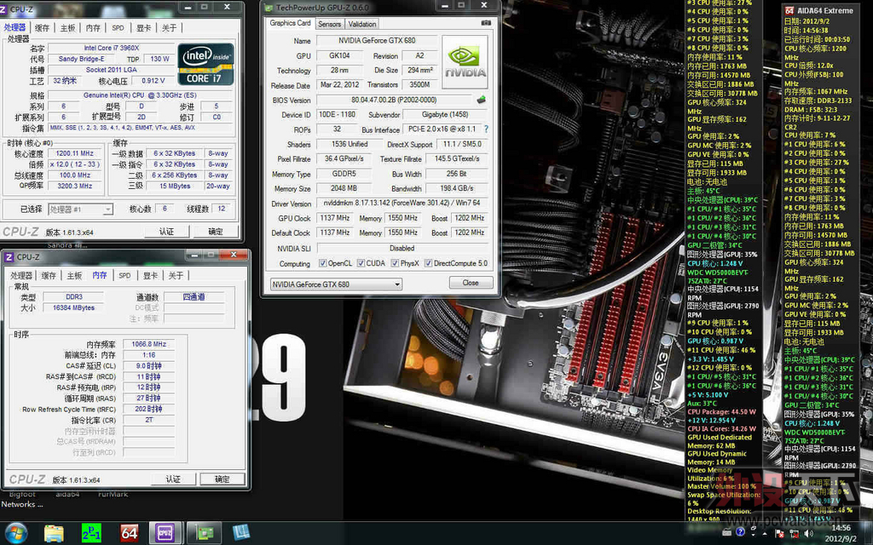This screenshot has height=545, width=873.
Task: Click the volume speaker tray icon
Action: tap(808, 533)
